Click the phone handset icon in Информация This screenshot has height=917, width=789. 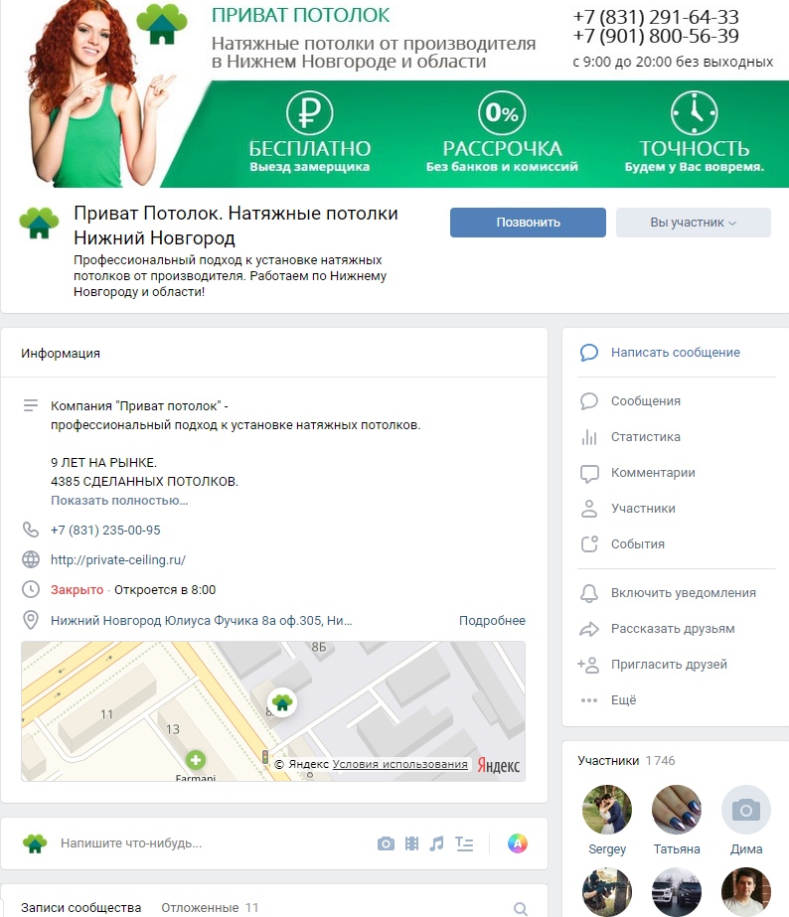coord(31,530)
